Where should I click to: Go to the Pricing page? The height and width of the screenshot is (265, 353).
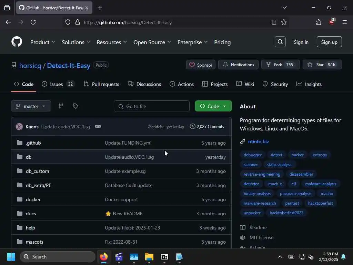222,42
